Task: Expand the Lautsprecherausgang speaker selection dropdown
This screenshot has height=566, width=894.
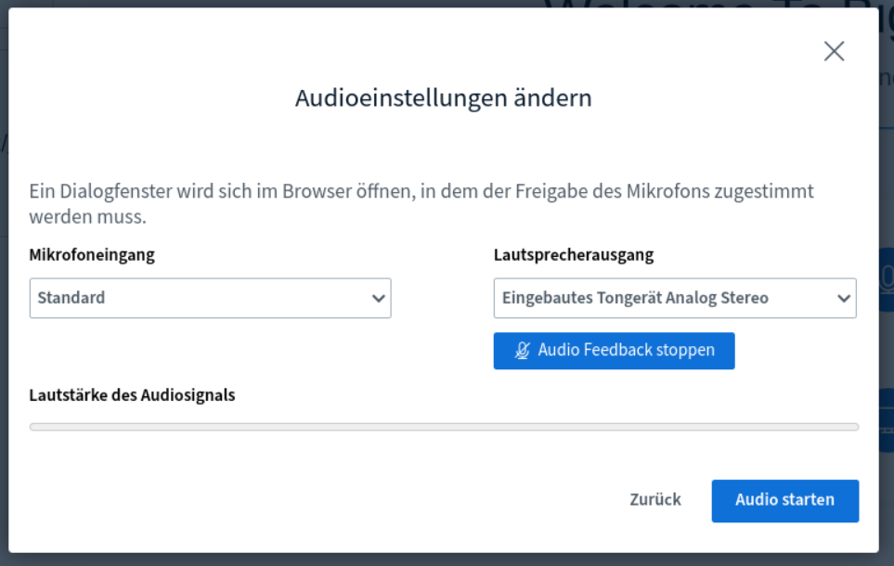Action: pos(674,299)
